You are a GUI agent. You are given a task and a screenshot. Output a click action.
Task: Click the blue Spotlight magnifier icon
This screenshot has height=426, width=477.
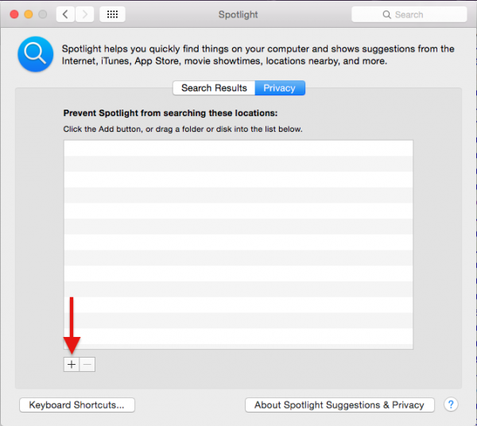[36, 54]
